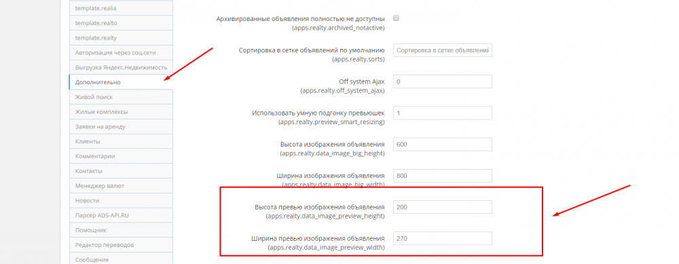Go to Жилые комплексы settings
Screen dimensions: 679x264
tap(121, 112)
